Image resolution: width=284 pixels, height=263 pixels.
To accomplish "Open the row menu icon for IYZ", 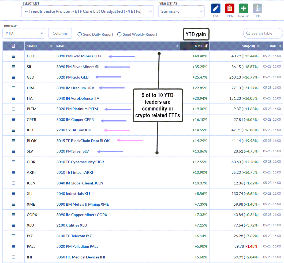I will tap(14, 236).
